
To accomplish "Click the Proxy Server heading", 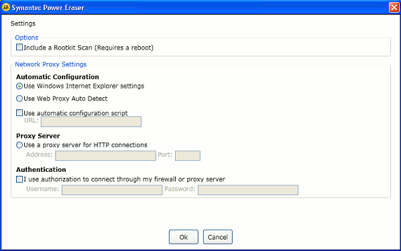I will point(38,136).
